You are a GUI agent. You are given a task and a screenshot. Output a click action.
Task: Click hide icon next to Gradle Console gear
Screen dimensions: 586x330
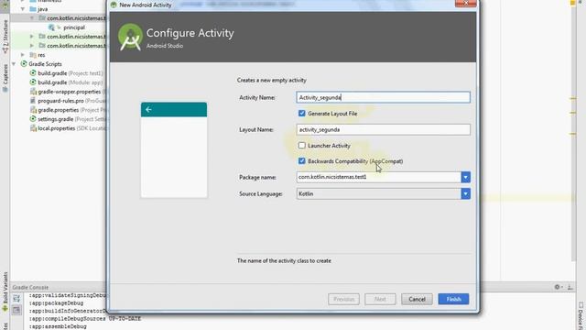pos(570,287)
